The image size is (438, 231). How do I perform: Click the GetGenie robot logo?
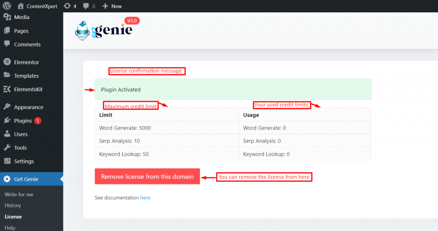[x=82, y=31]
